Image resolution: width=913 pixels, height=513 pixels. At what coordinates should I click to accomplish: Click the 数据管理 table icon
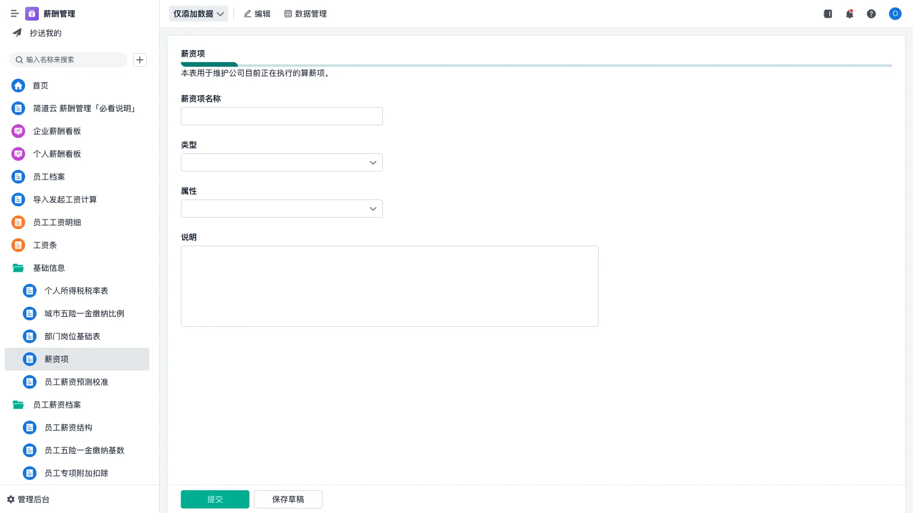288,14
